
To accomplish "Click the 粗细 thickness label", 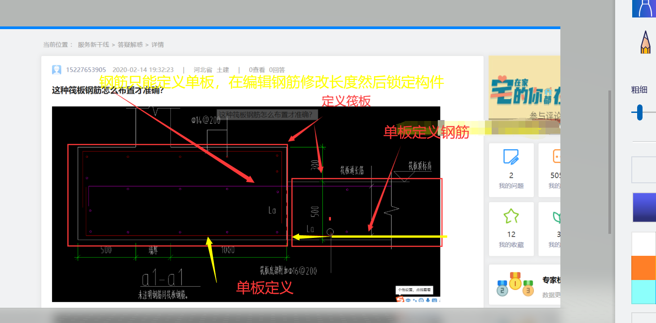I will 639,90.
